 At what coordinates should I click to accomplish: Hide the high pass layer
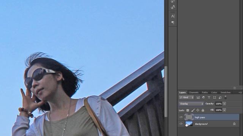181,117
